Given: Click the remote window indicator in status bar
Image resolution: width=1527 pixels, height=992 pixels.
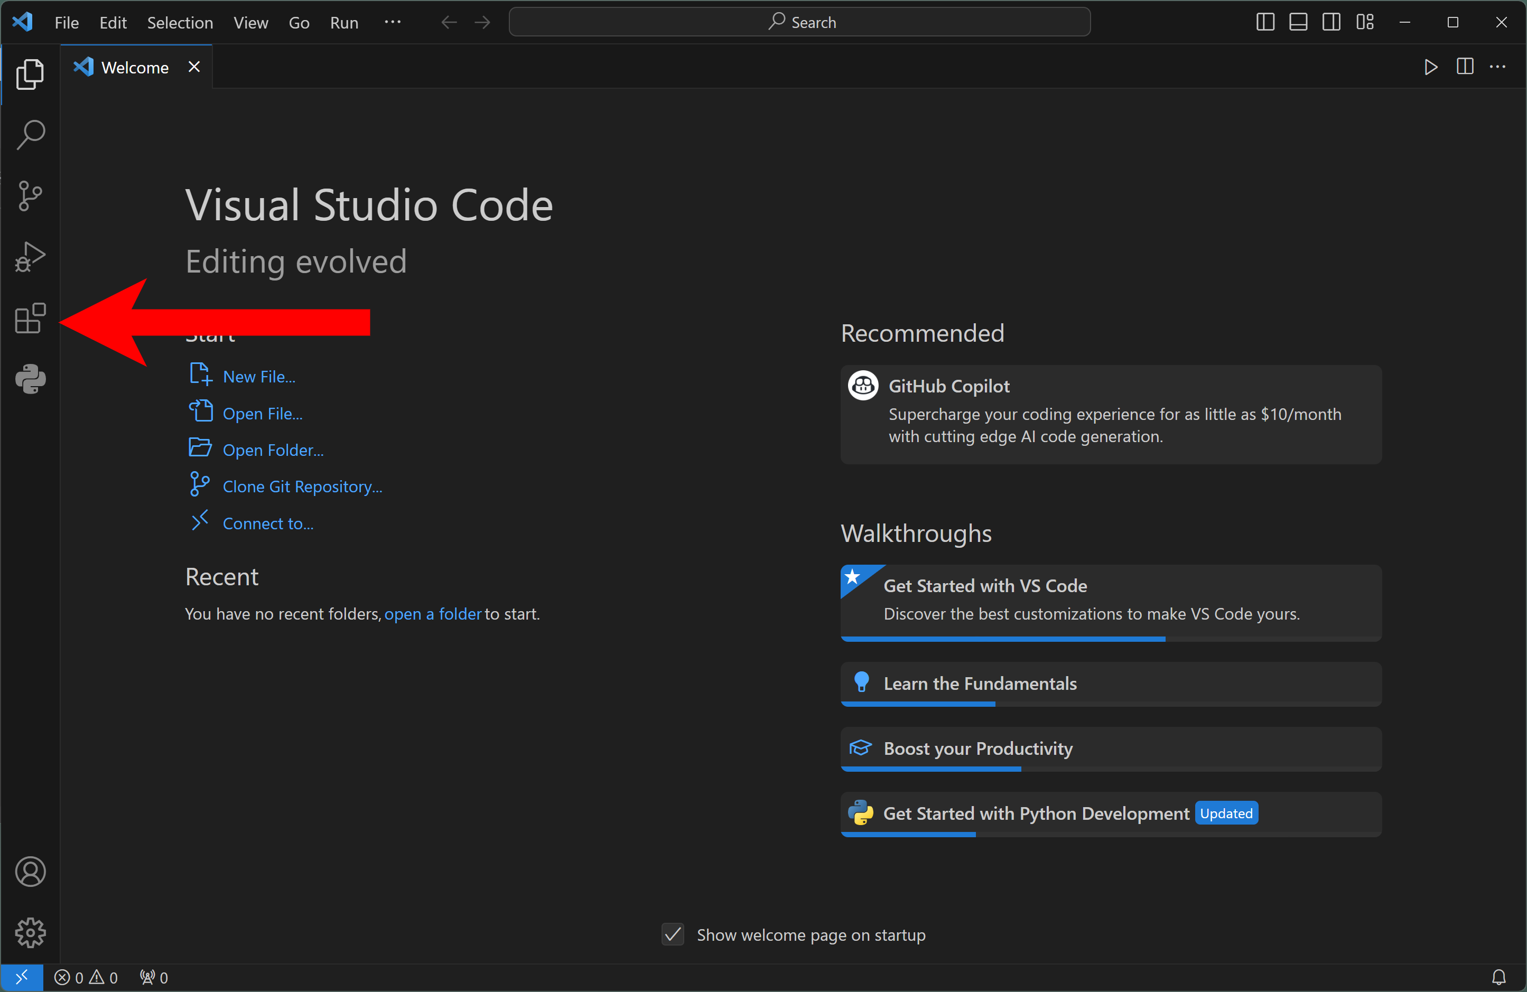Looking at the screenshot, I should pos(22,977).
